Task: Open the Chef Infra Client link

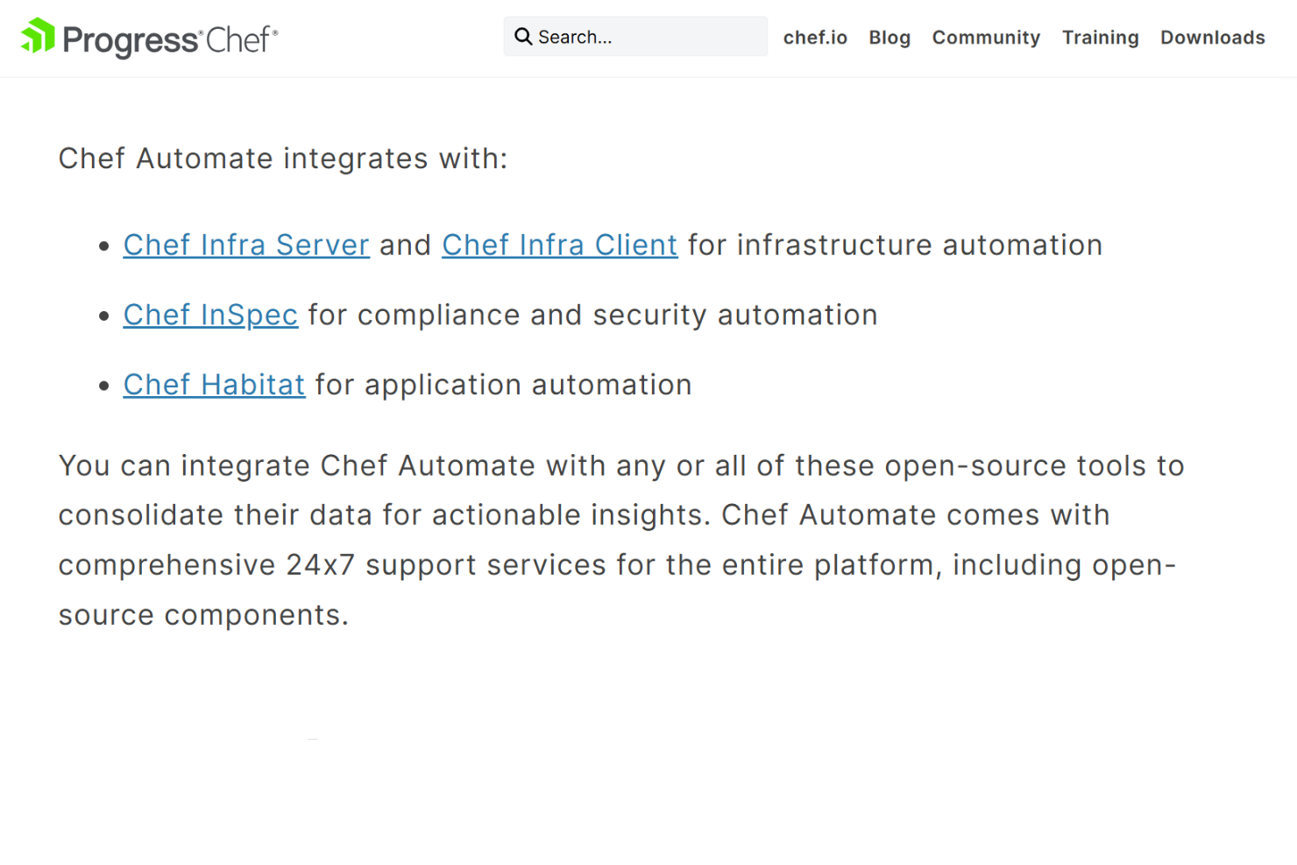Action: pos(560,245)
